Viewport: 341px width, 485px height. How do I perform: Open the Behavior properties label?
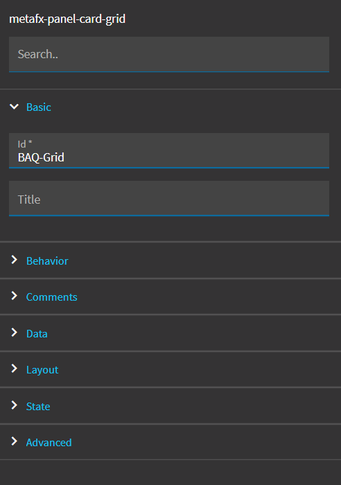click(47, 261)
